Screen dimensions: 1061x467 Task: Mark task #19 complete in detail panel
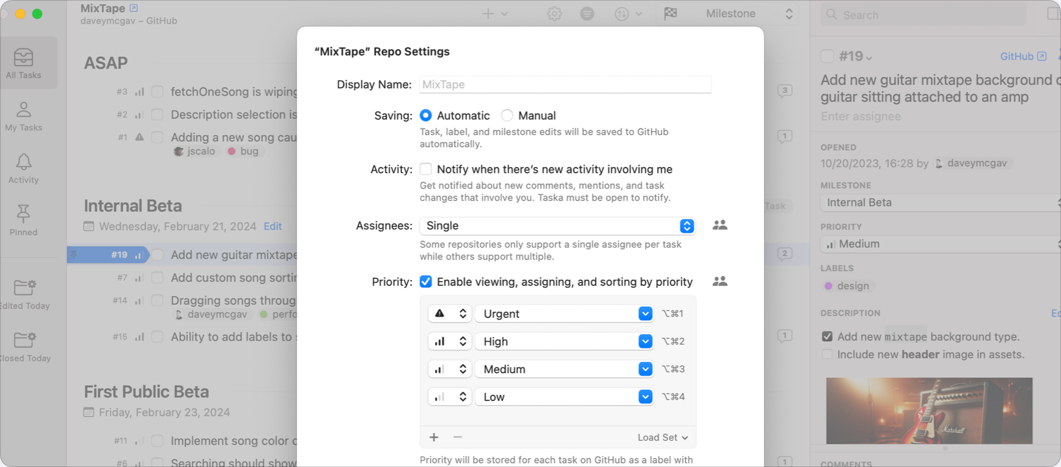pyautogui.click(x=827, y=56)
